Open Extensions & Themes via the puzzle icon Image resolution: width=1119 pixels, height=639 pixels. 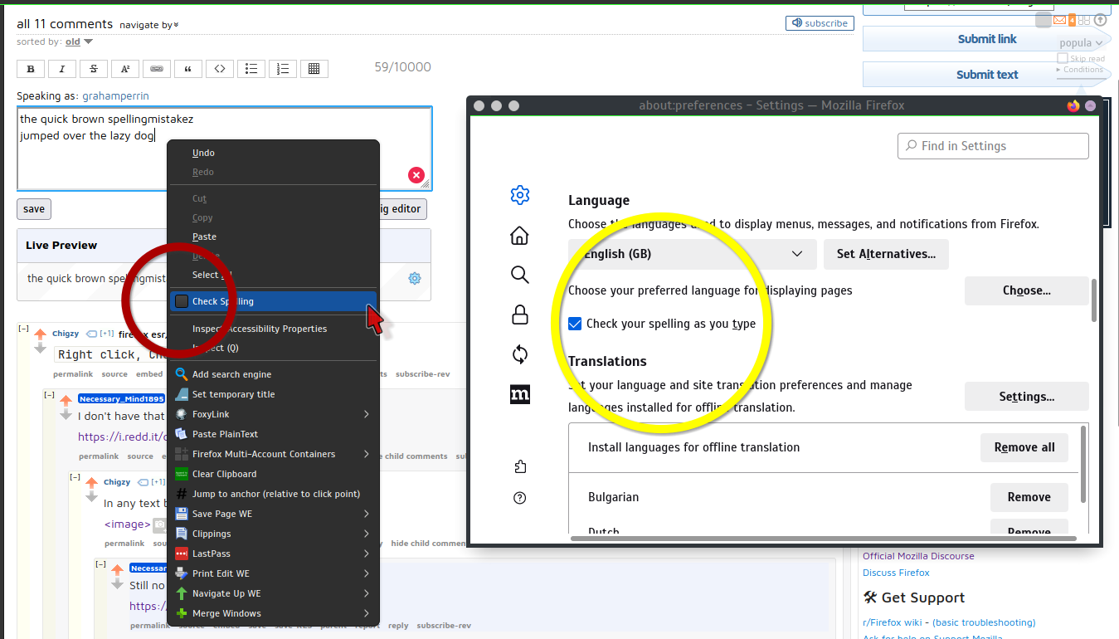pyautogui.click(x=519, y=467)
